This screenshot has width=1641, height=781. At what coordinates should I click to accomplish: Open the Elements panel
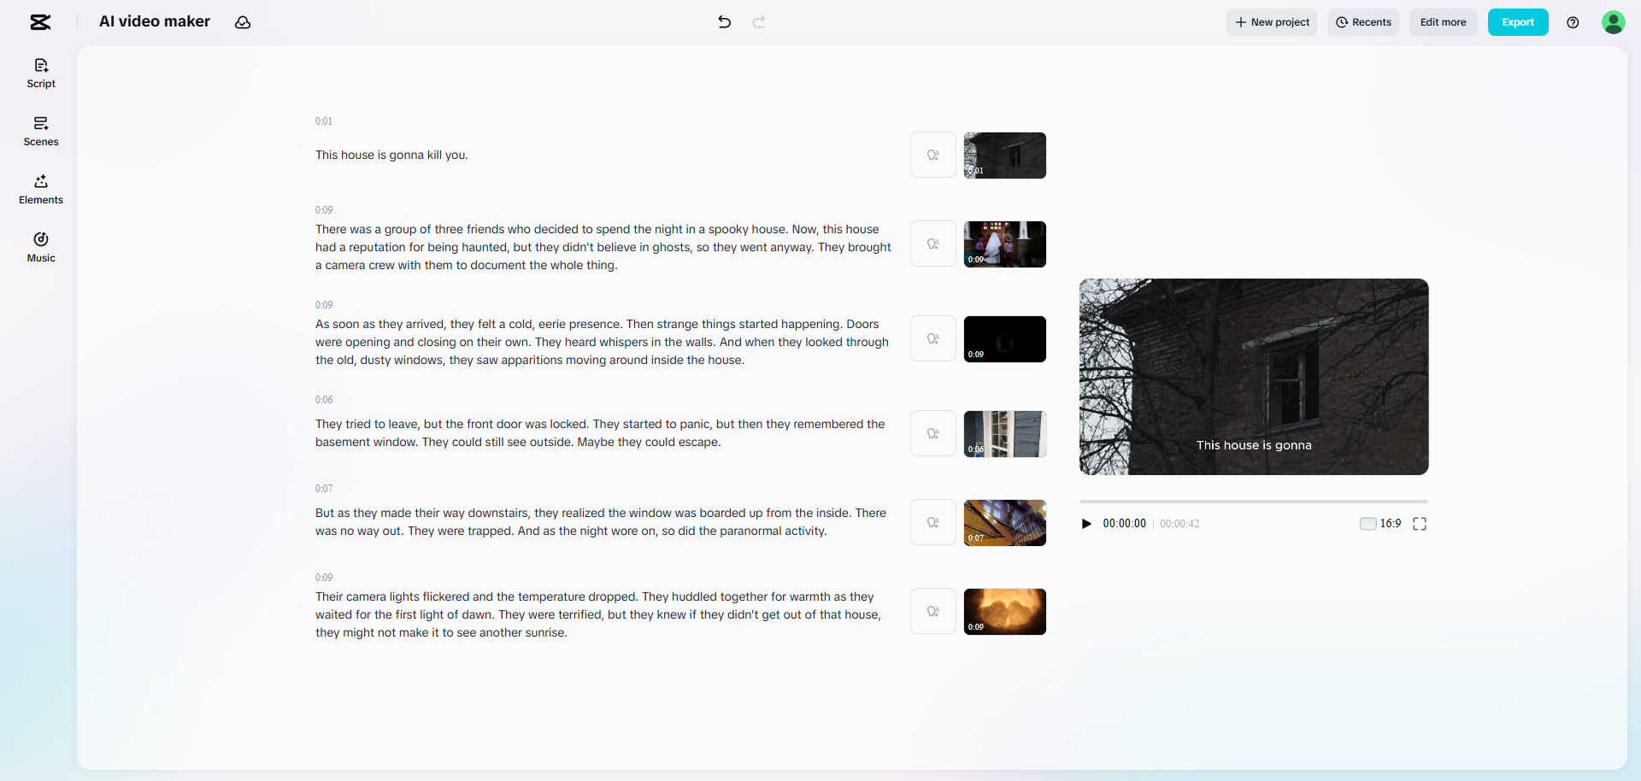coord(40,189)
